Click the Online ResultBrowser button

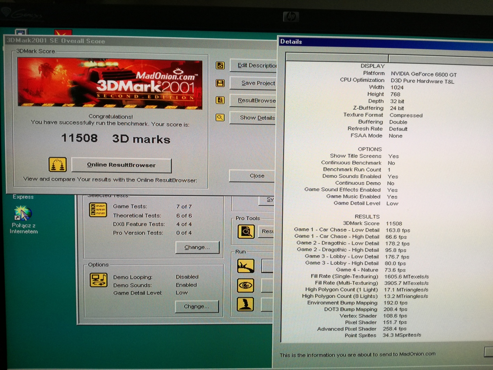click(121, 165)
